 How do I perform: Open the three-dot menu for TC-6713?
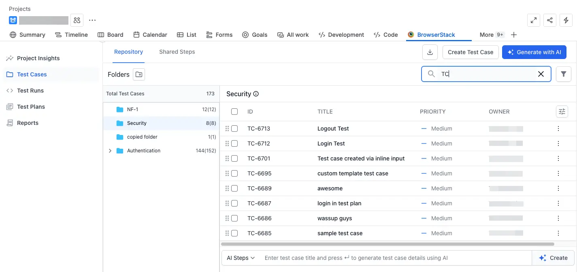point(558,129)
